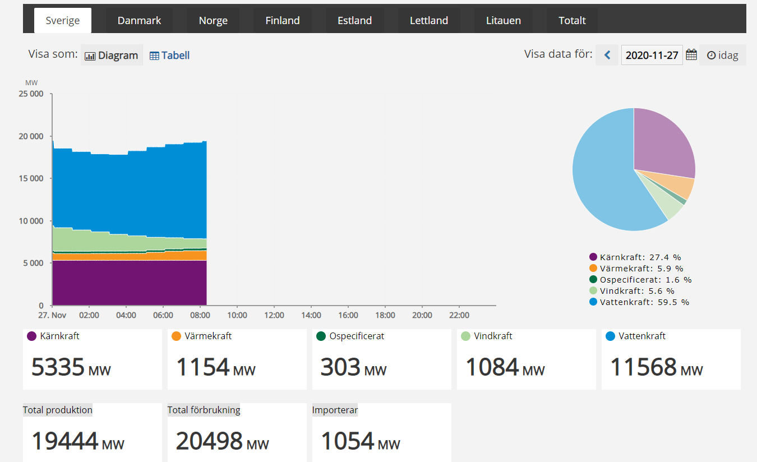Click the Vattenkraft card blue dot

click(611, 336)
